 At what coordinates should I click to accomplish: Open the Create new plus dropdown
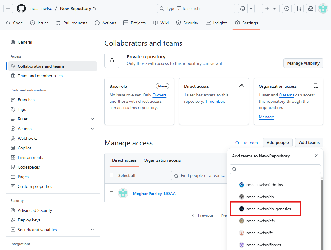271,8
